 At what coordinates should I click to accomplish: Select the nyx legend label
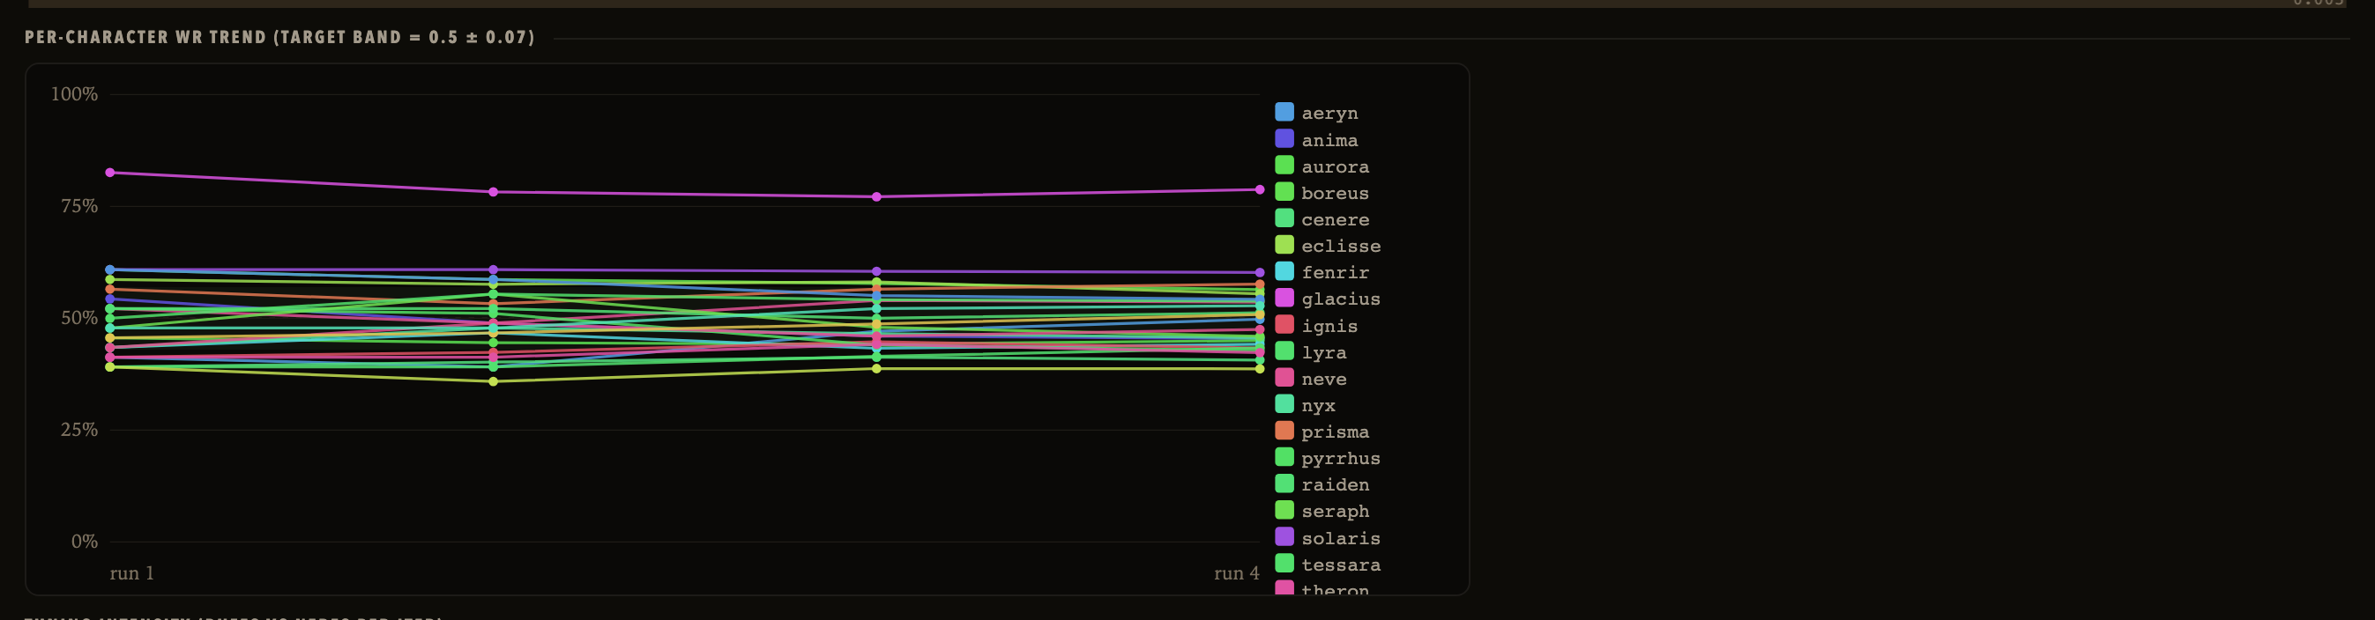pyautogui.click(x=1317, y=406)
